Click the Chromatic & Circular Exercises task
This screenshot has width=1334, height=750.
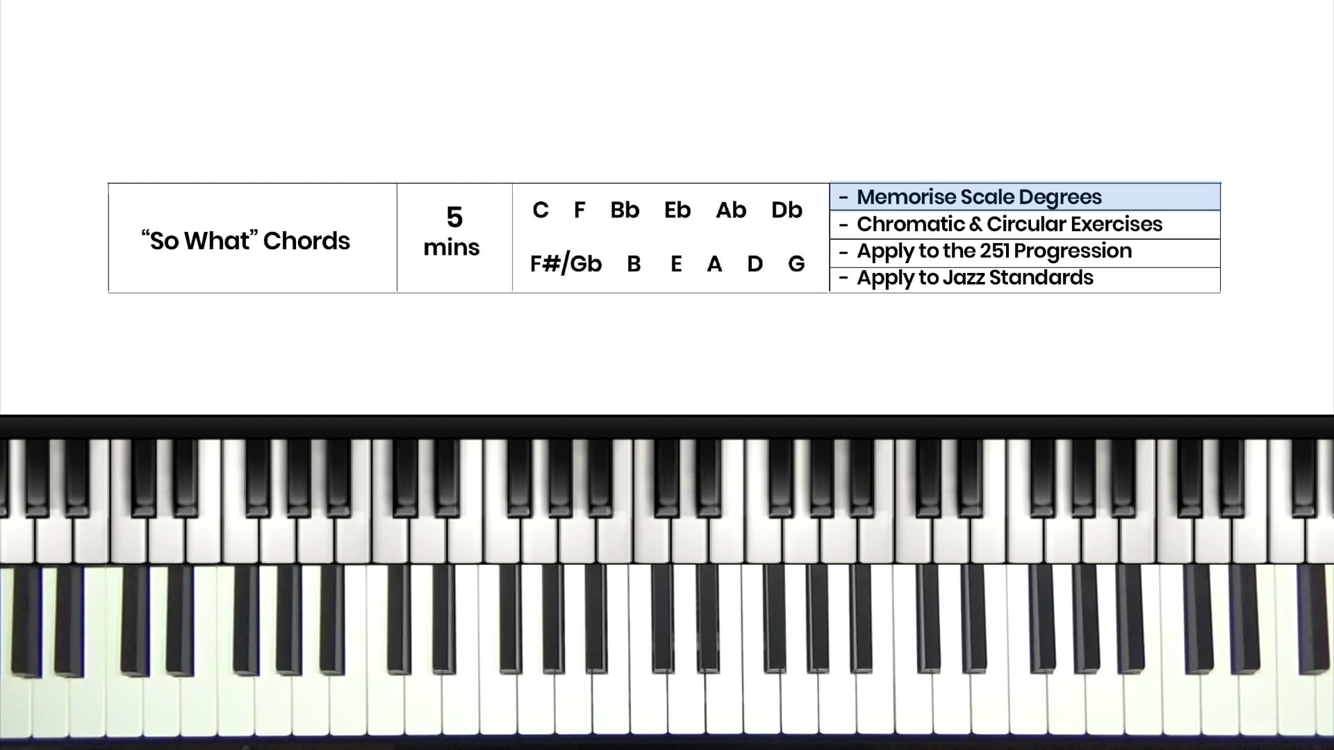[x=1024, y=224]
